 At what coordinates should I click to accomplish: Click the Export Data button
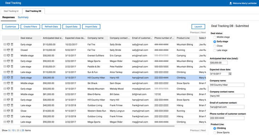click(71, 27)
